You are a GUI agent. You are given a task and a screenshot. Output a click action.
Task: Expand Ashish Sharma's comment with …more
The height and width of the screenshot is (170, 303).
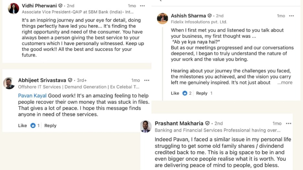click(x=285, y=82)
